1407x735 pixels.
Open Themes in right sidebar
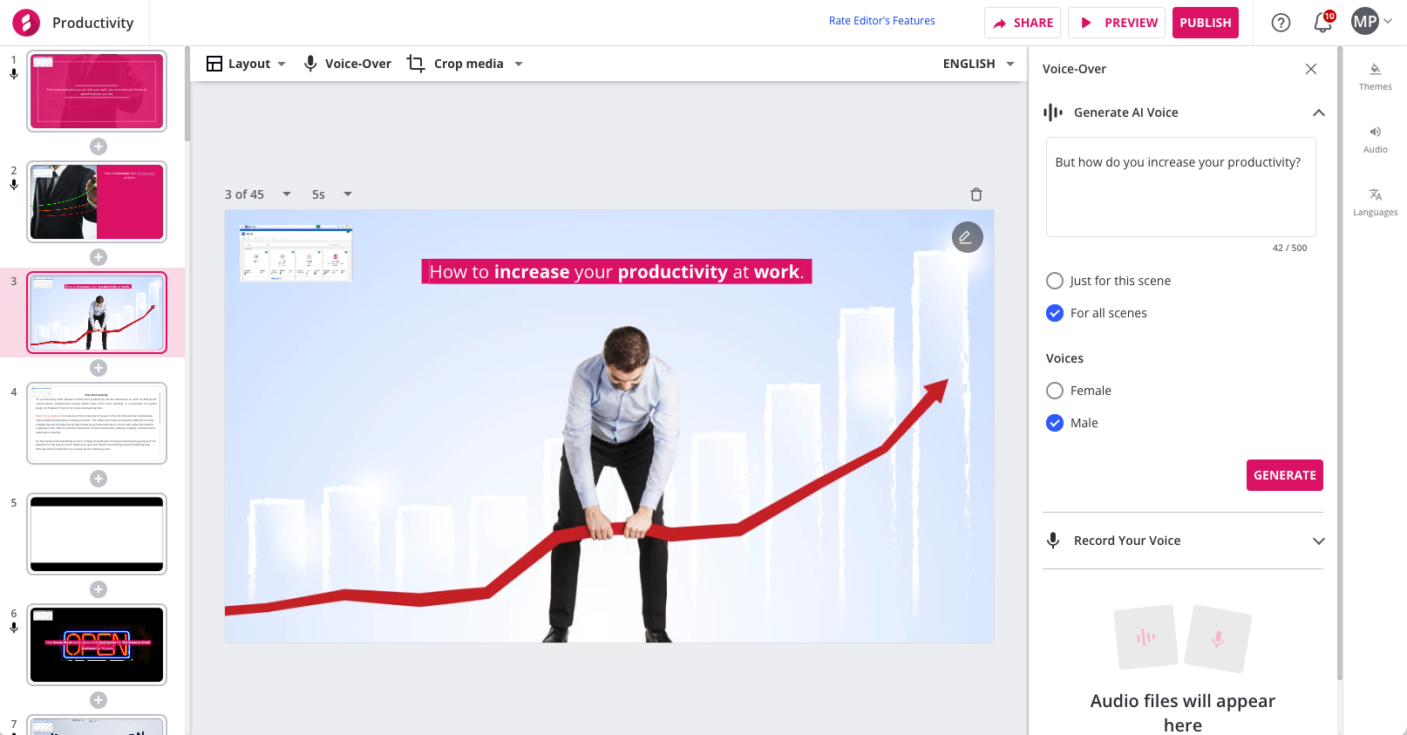point(1376,77)
